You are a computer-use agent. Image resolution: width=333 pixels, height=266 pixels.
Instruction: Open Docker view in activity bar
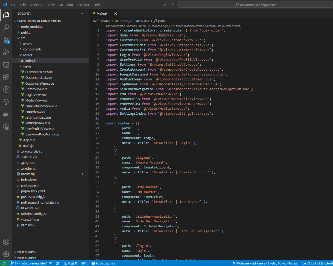[x=6, y=114]
